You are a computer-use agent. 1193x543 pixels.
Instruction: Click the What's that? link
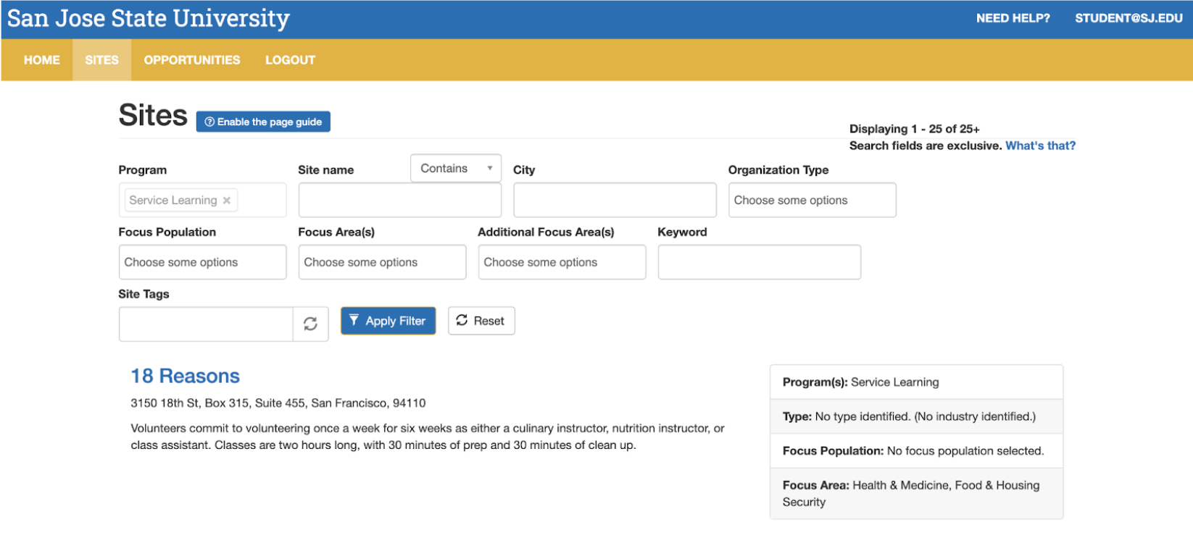(x=1040, y=146)
